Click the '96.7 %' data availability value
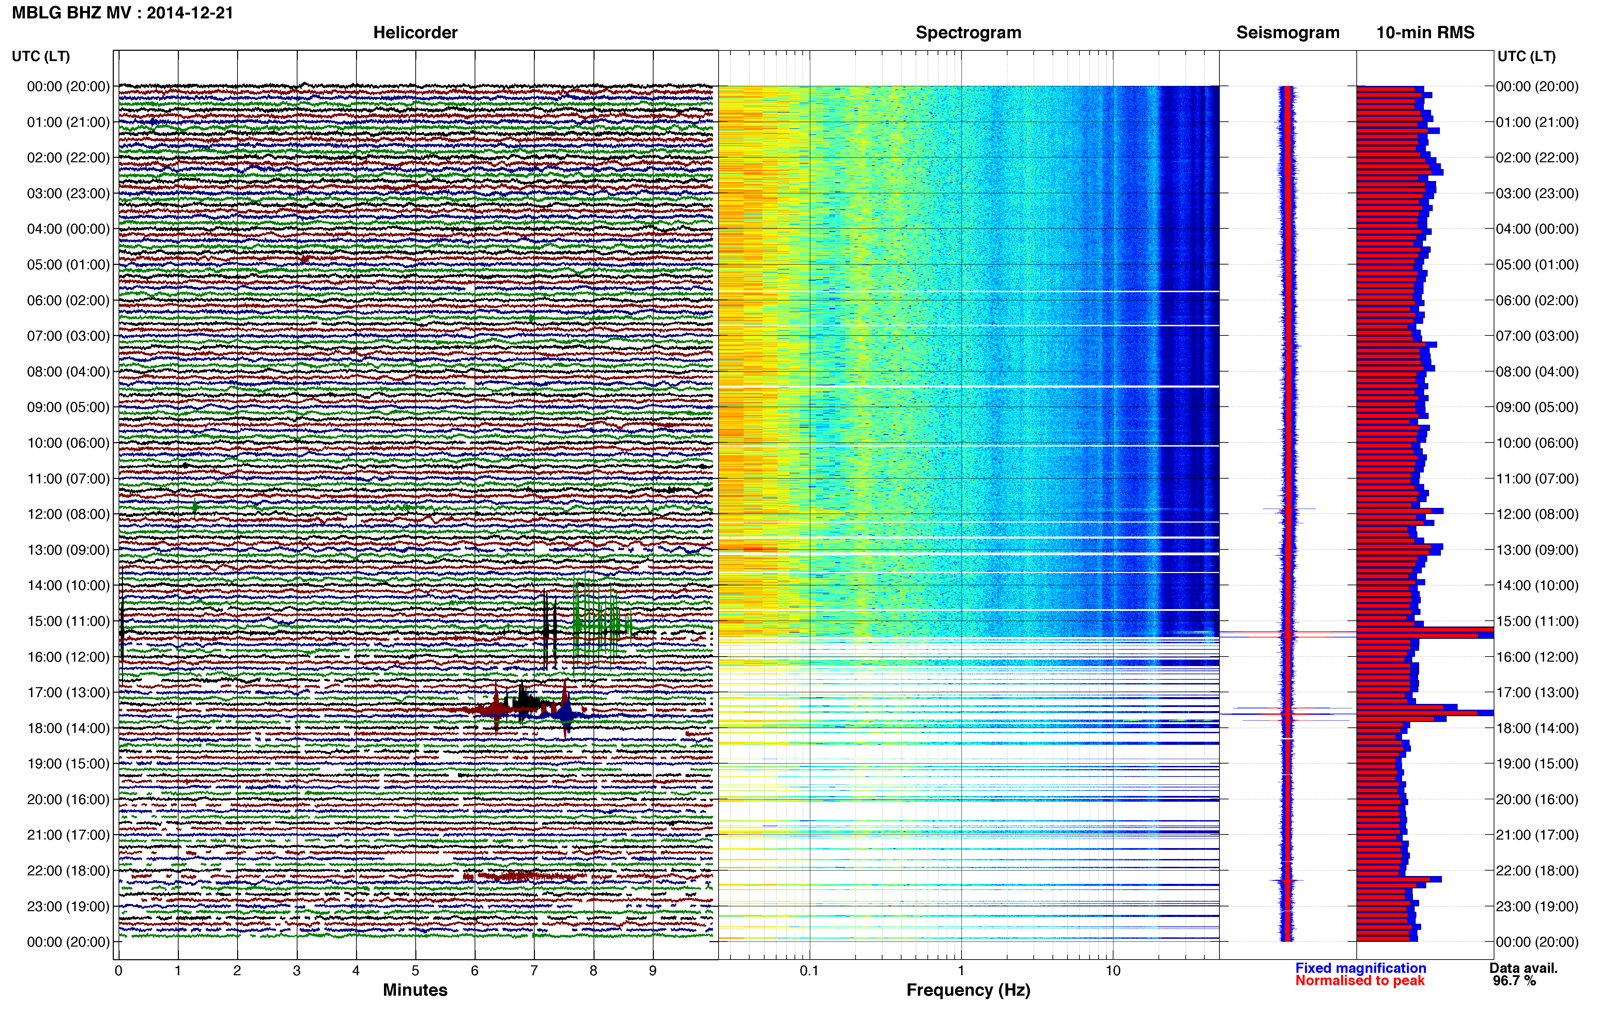The width and height of the screenshot is (1615, 1010). pyautogui.click(x=1514, y=981)
